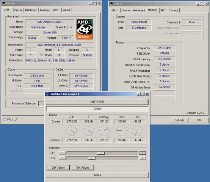The height and width of the screenshot is (182, 210).
Task: Click the Name field AMD Athlon 64 3200+
Action: click(50, 22)
